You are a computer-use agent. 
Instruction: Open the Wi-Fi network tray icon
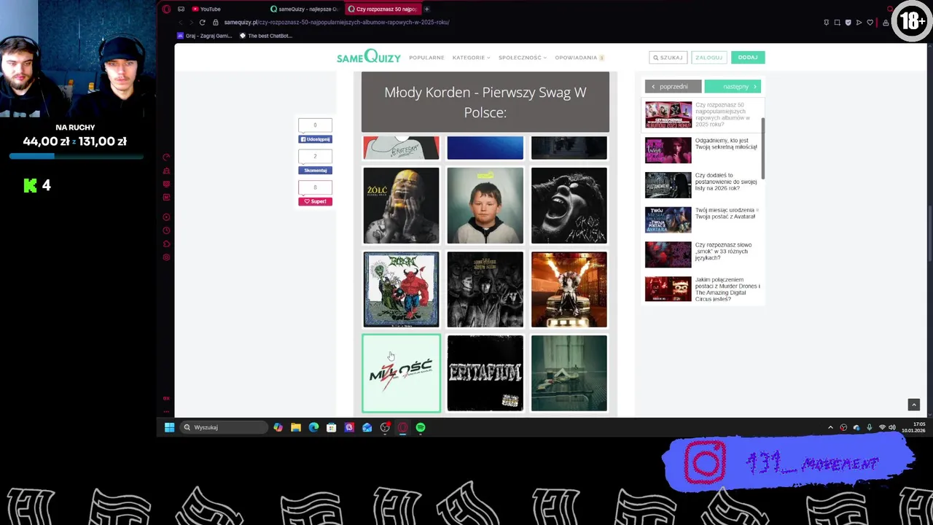pos(882,427)
